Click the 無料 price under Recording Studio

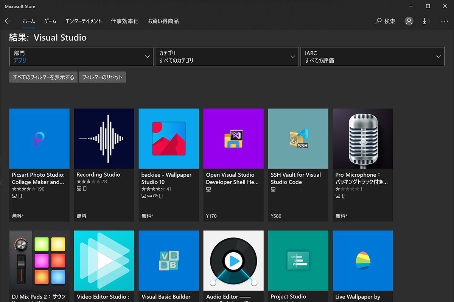81,216
